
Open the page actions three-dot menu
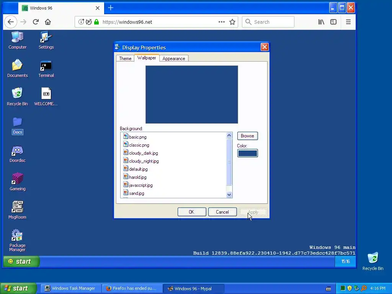222,22
